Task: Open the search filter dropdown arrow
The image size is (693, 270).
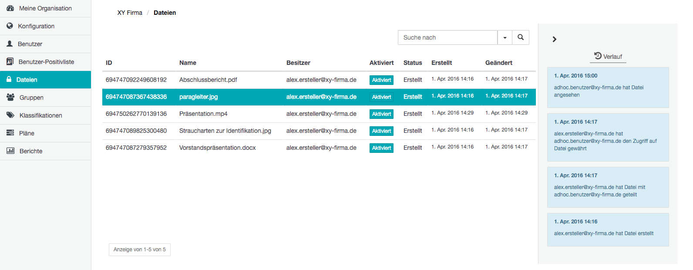Action: point(505,37)
